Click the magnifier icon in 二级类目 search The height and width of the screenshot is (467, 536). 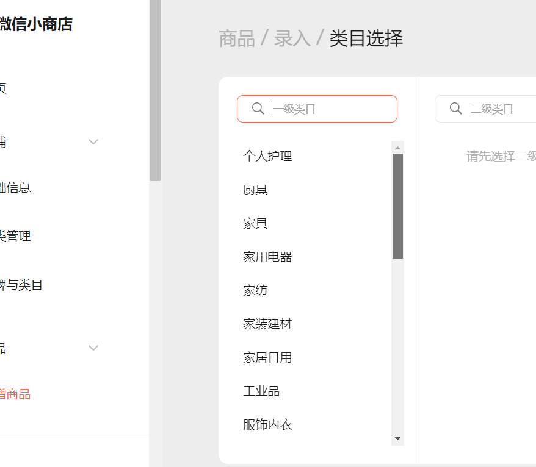[x=455, y=109]
